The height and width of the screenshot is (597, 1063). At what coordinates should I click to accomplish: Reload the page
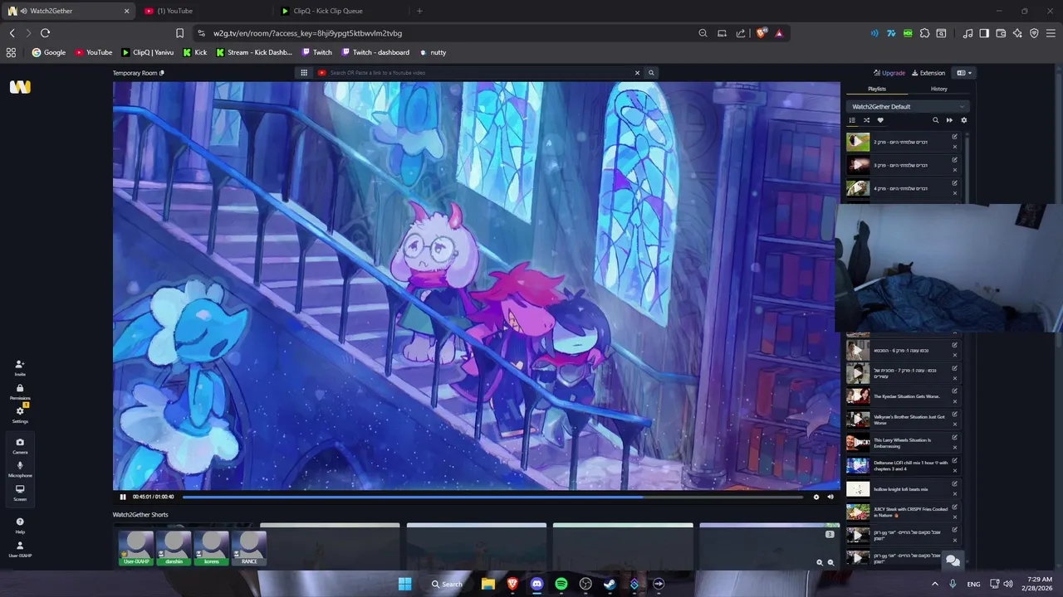pos(45,33)
